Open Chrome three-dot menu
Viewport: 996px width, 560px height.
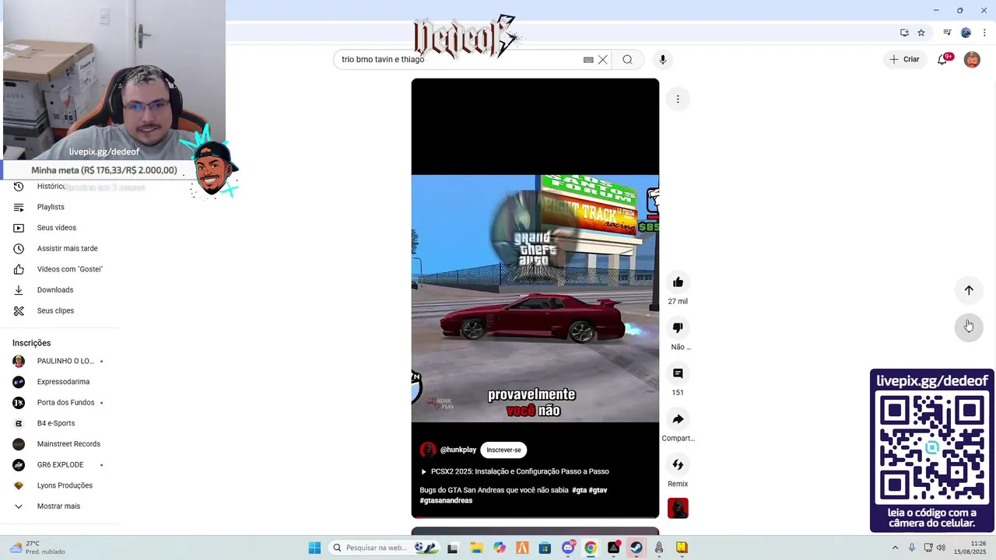tap(984, 33)
